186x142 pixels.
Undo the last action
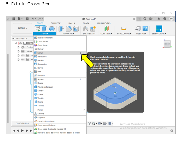point(33,19)
